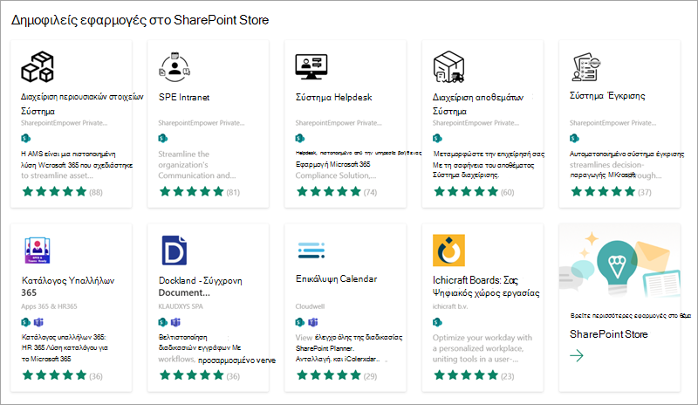Click Teams badge on Dockland card
Image resolution: width=698 pixels, height=405 pixels.
pos(176,322)
